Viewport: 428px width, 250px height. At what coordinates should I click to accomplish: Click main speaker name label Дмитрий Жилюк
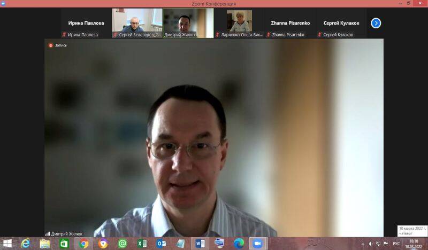click(66, 234)
